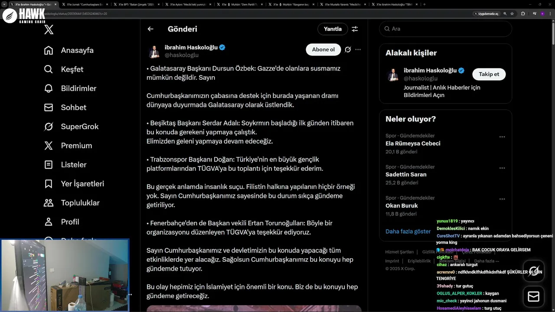Viewport: 555px width, 312px height.
Task: Click the Daha fazla göster link
Action: [x=408, y=231]
